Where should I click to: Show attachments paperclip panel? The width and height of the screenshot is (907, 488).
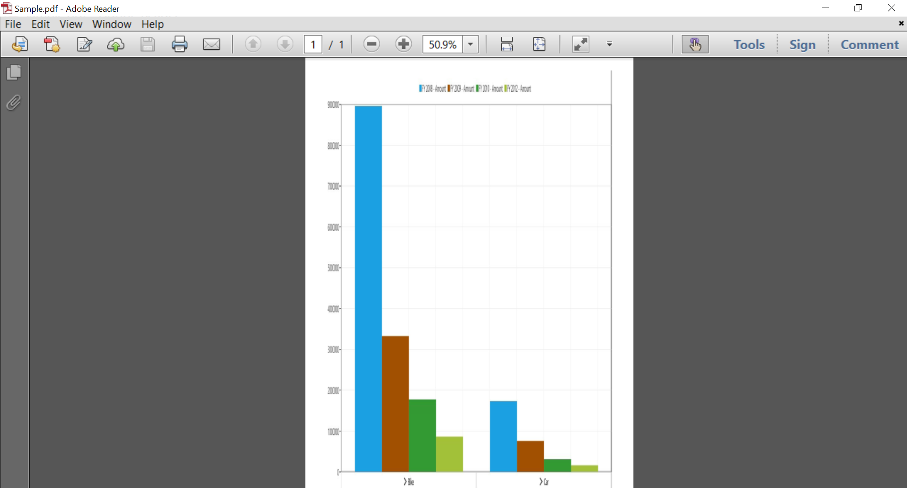tap(14, 103)
